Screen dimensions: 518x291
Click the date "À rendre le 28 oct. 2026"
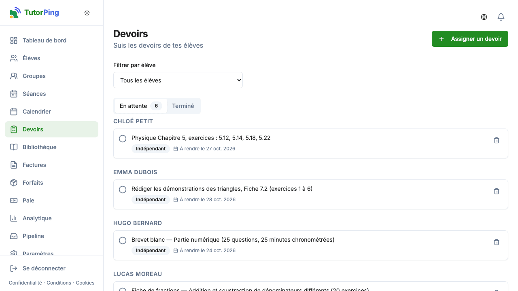click(x=204, y=200)
